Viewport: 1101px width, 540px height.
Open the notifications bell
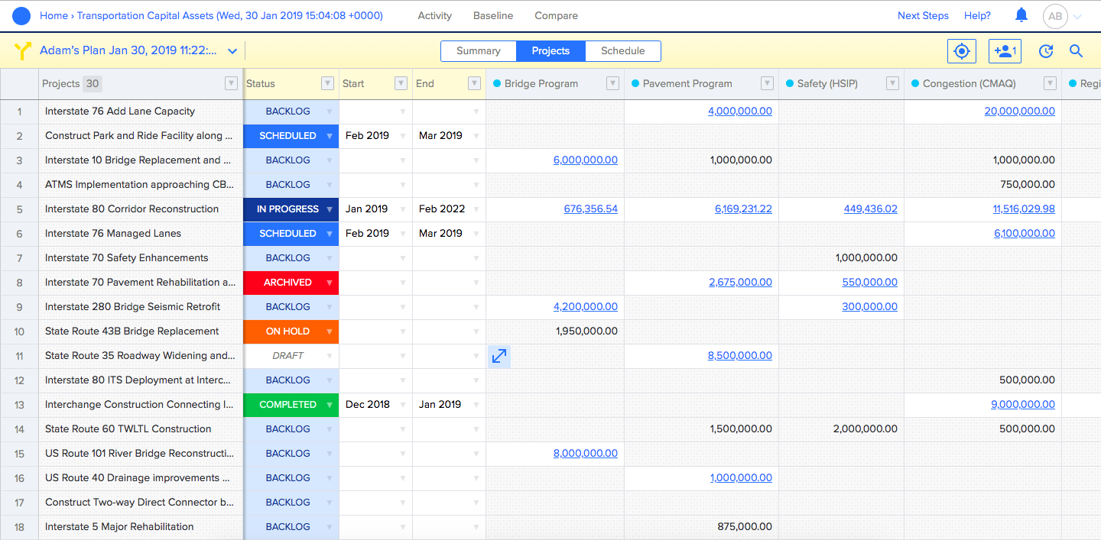(1021, 15)
